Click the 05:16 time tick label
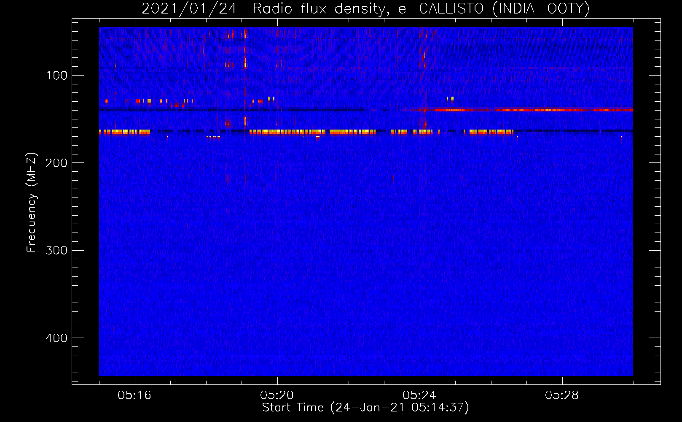 [134, 395]
